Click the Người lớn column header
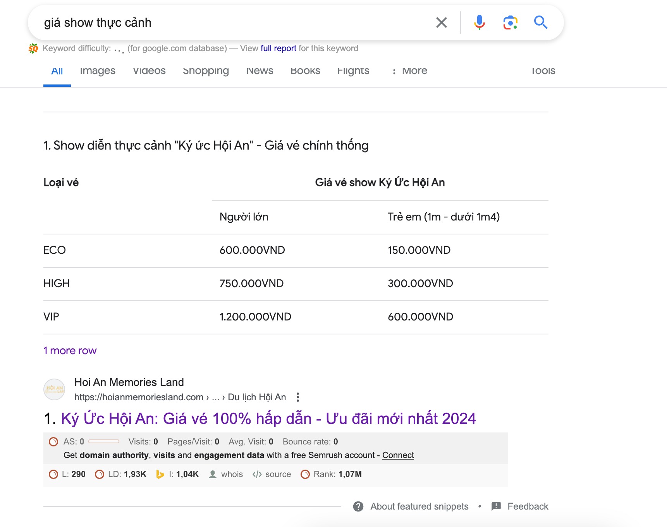This screenshot has width=667, height=527. tap(244, 217)
